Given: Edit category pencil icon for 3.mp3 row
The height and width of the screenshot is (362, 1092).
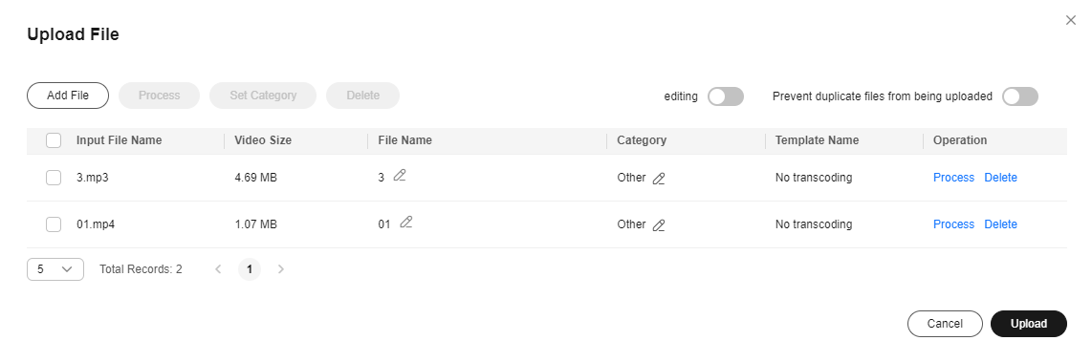Looking at the screenshot, I should (659, 179).
